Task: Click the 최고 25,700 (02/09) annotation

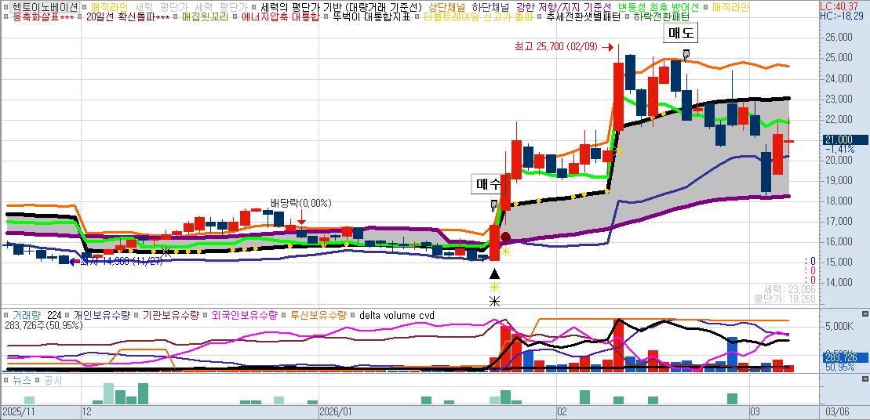Action: [555, 47]
